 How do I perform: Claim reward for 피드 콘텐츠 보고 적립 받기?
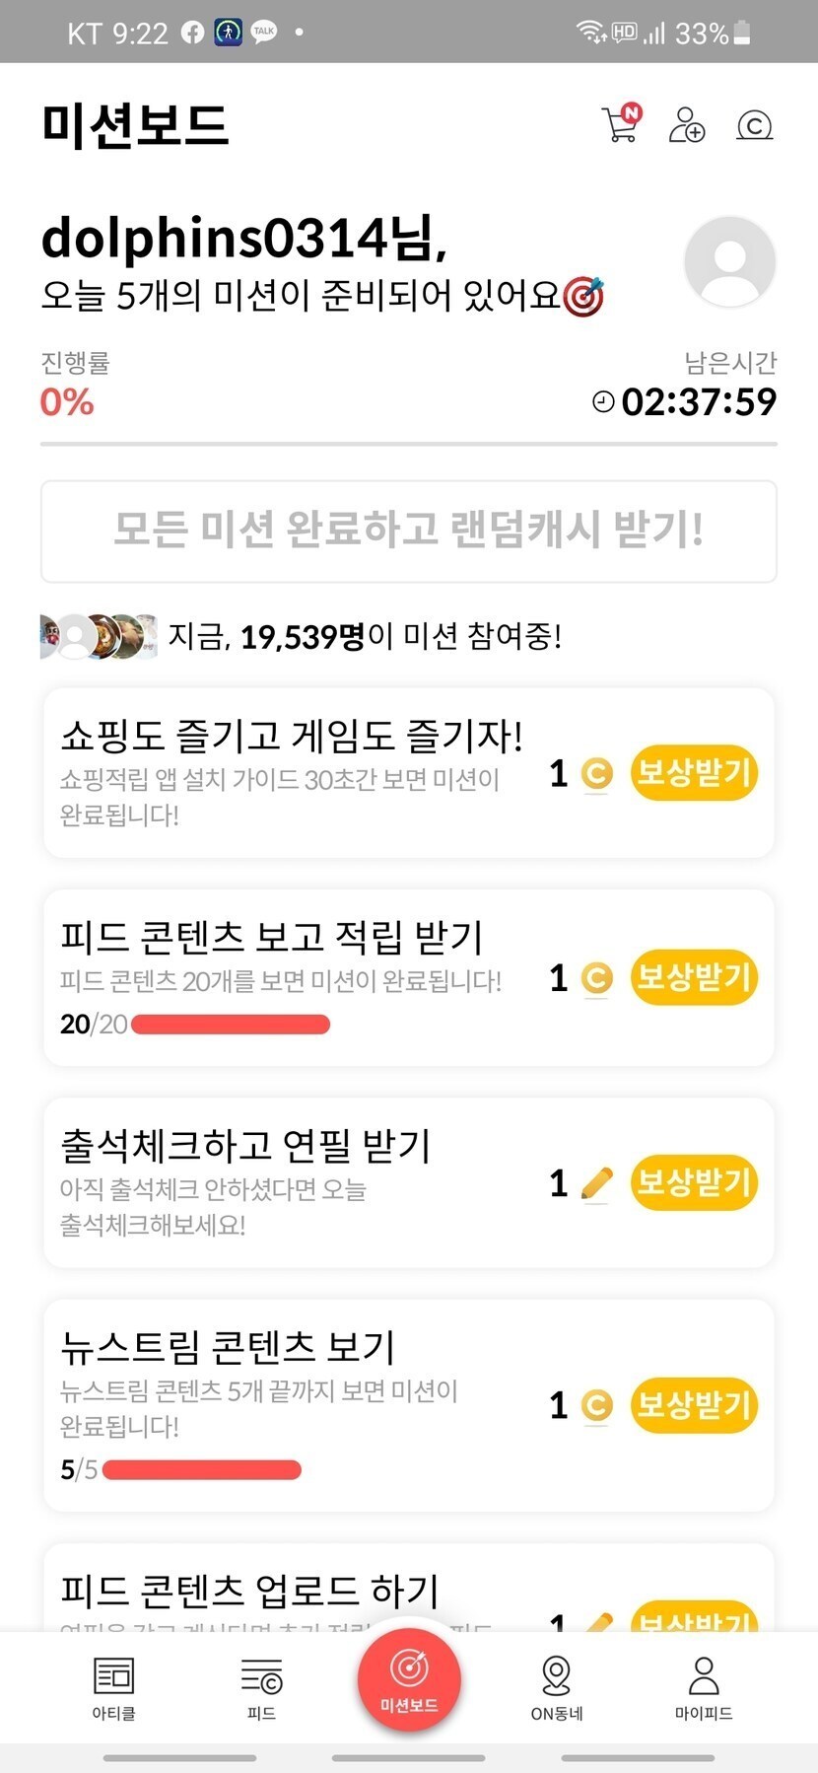coord(694,977)
